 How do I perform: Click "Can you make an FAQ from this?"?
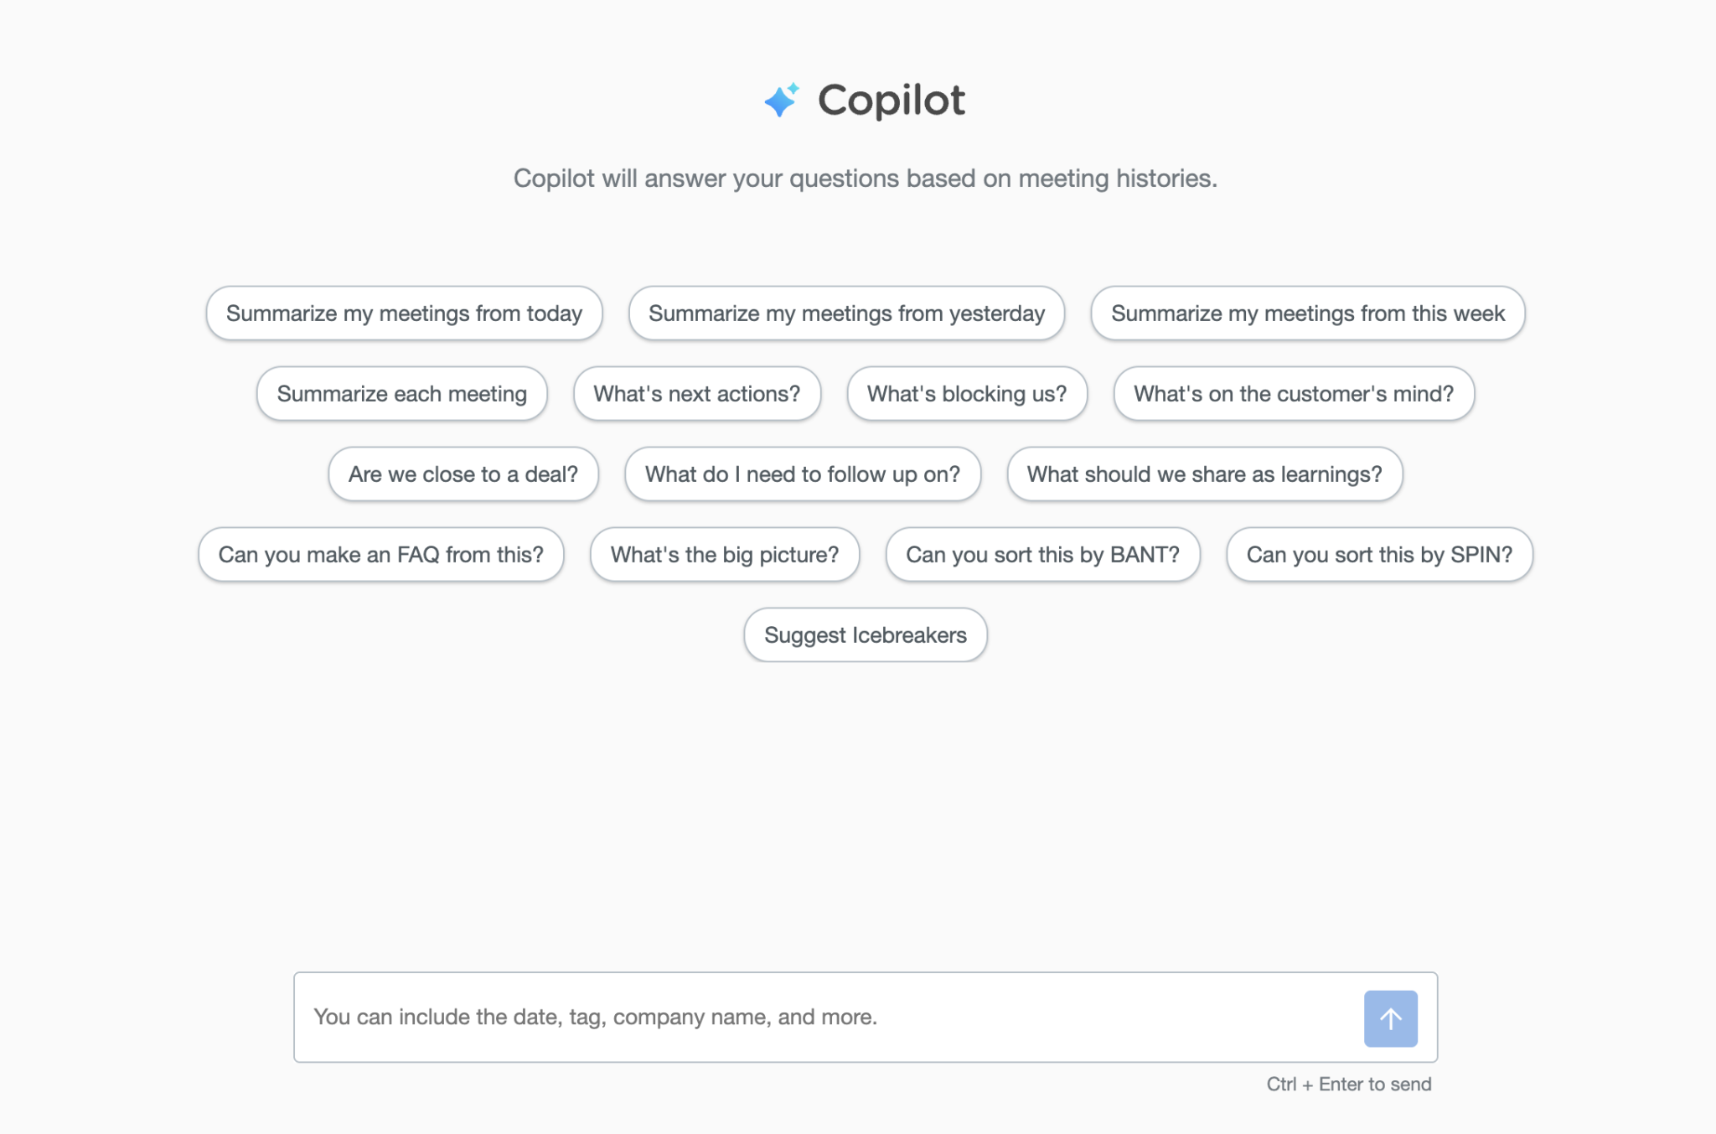click(x=381, y=554)
